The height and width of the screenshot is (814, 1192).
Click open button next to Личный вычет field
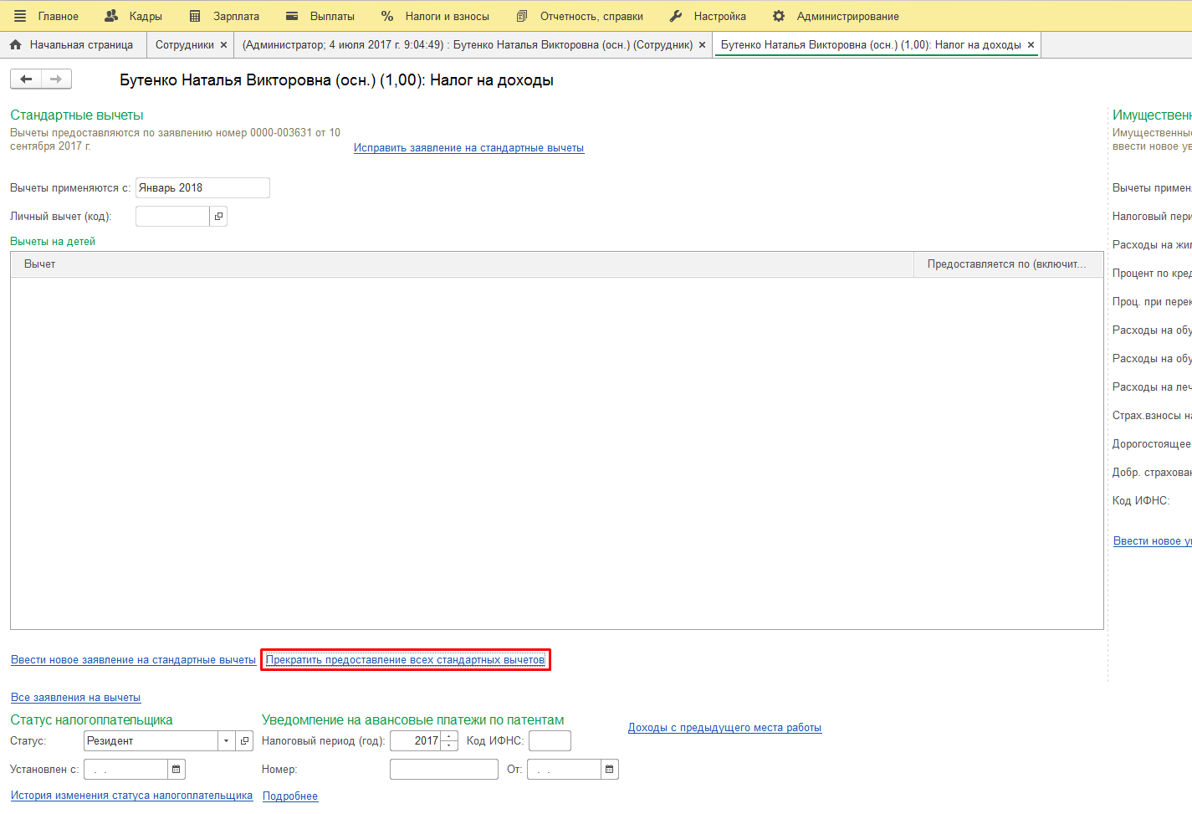pos(218,217)
